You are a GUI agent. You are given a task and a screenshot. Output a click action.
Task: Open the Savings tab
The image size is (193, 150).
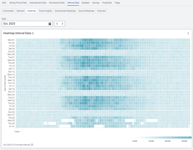coord(96,3)
